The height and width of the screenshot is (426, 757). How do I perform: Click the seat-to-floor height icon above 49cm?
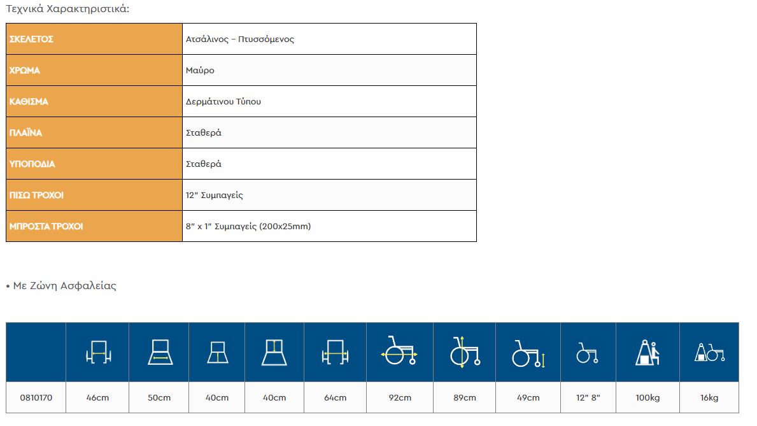(528, 353)
